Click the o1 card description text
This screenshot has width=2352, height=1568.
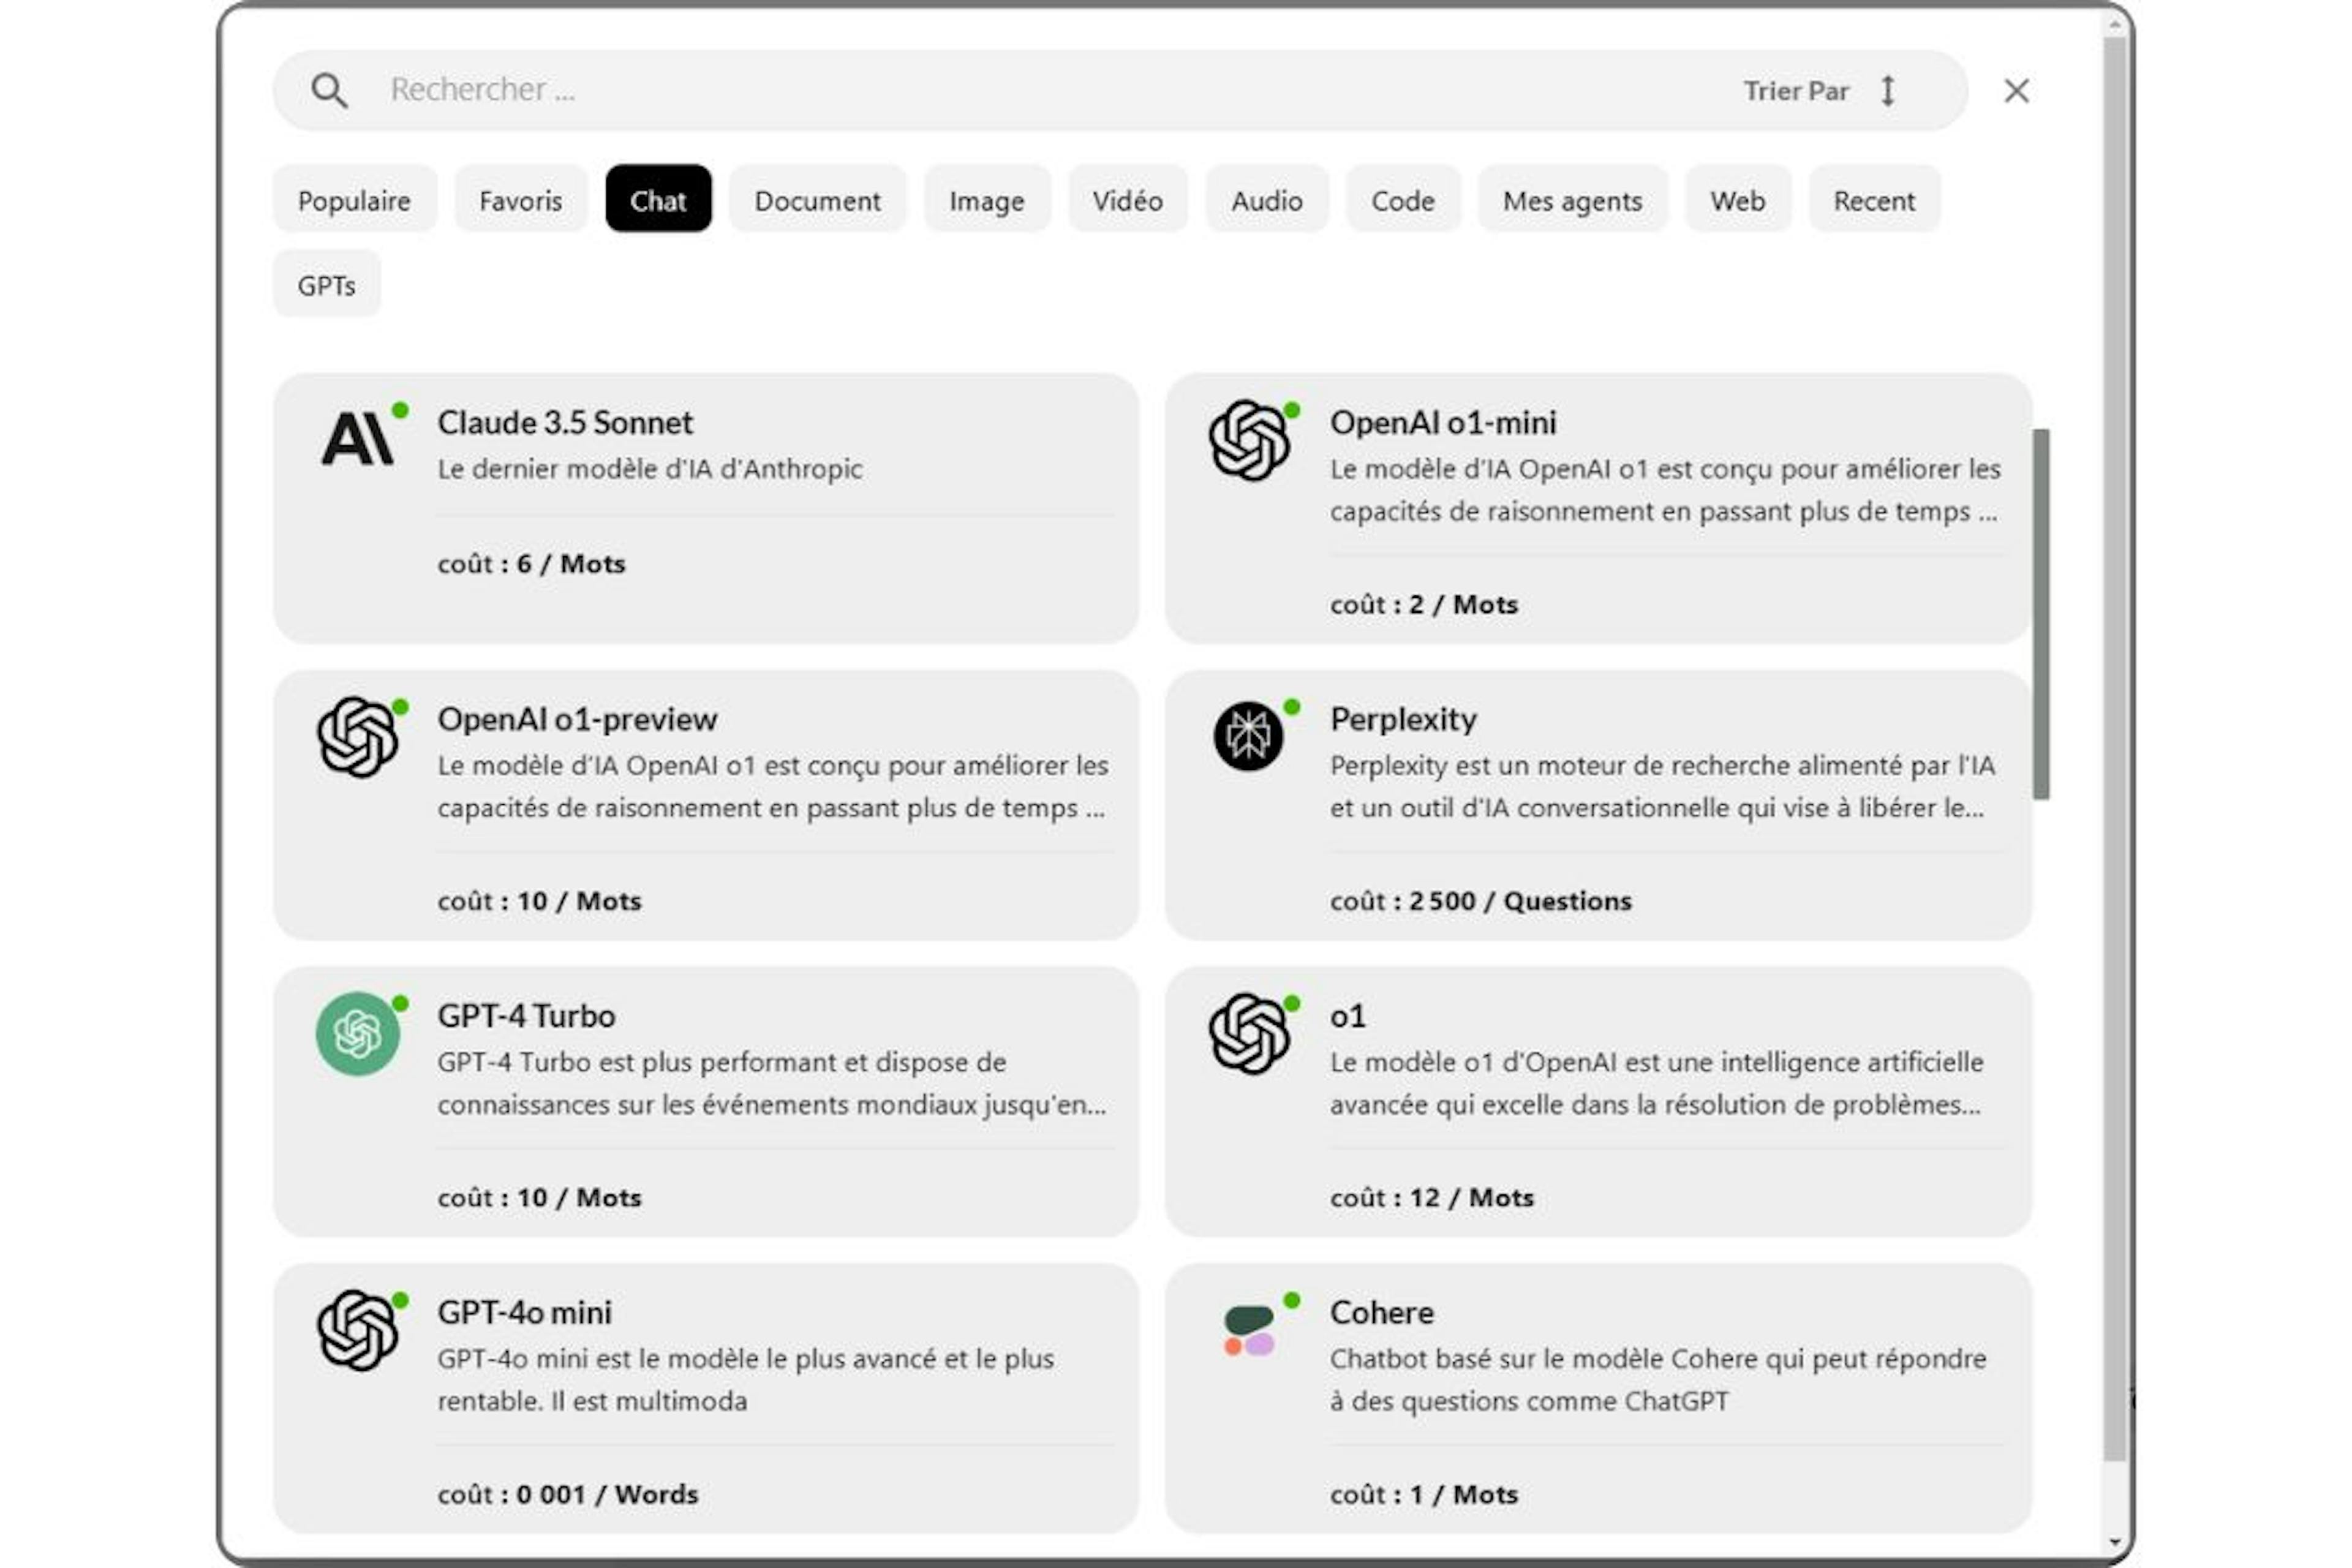coord(1656,1083)
